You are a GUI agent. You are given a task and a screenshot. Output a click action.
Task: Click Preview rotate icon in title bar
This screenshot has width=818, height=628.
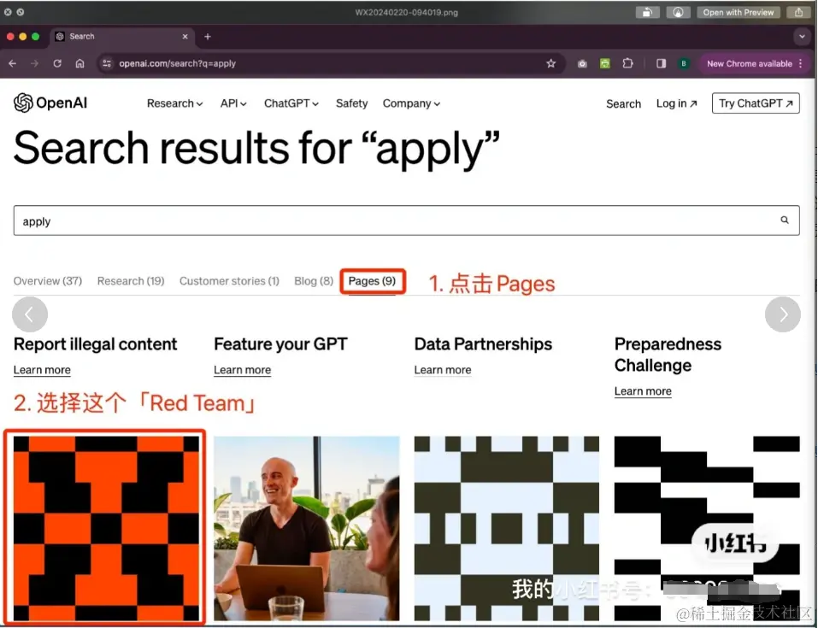[647, 13]
